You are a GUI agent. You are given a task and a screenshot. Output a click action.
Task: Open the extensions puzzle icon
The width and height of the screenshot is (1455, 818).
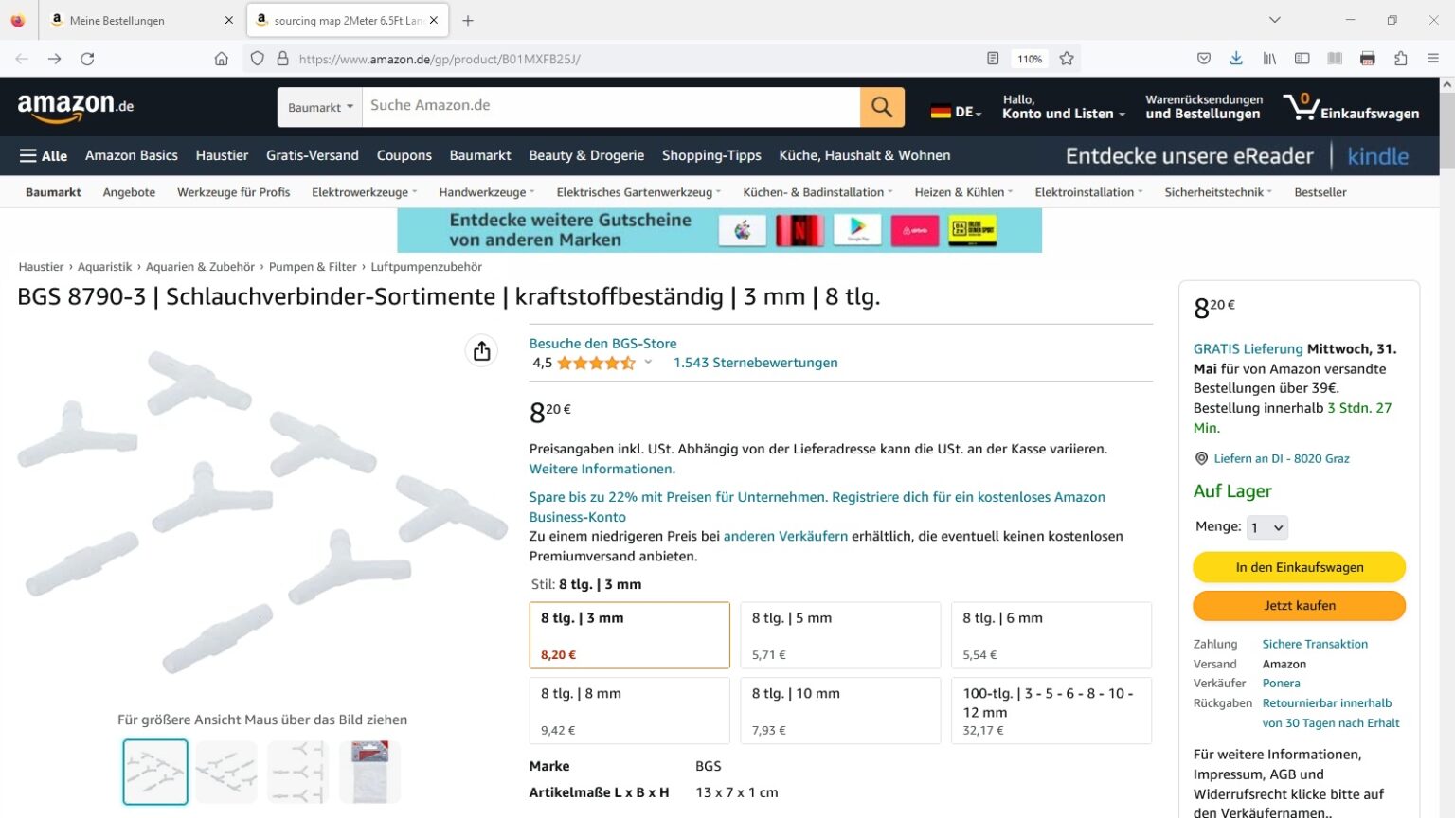[1400, 58]
